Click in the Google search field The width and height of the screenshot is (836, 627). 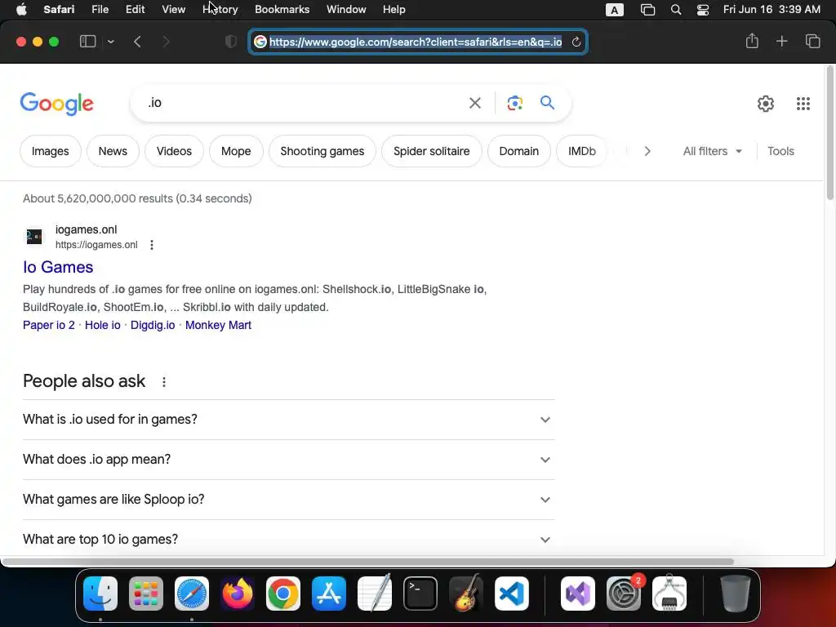point(304,103)
